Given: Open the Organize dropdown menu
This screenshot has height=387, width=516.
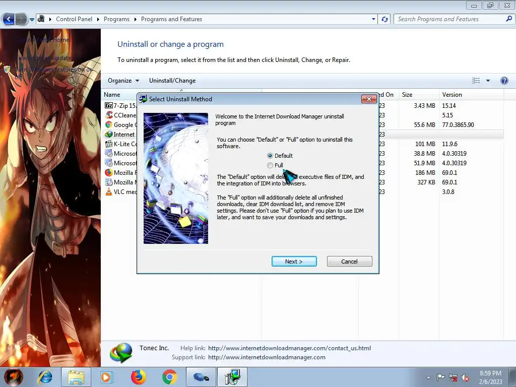Looking at the screenshot, I should tap(123, 81).
